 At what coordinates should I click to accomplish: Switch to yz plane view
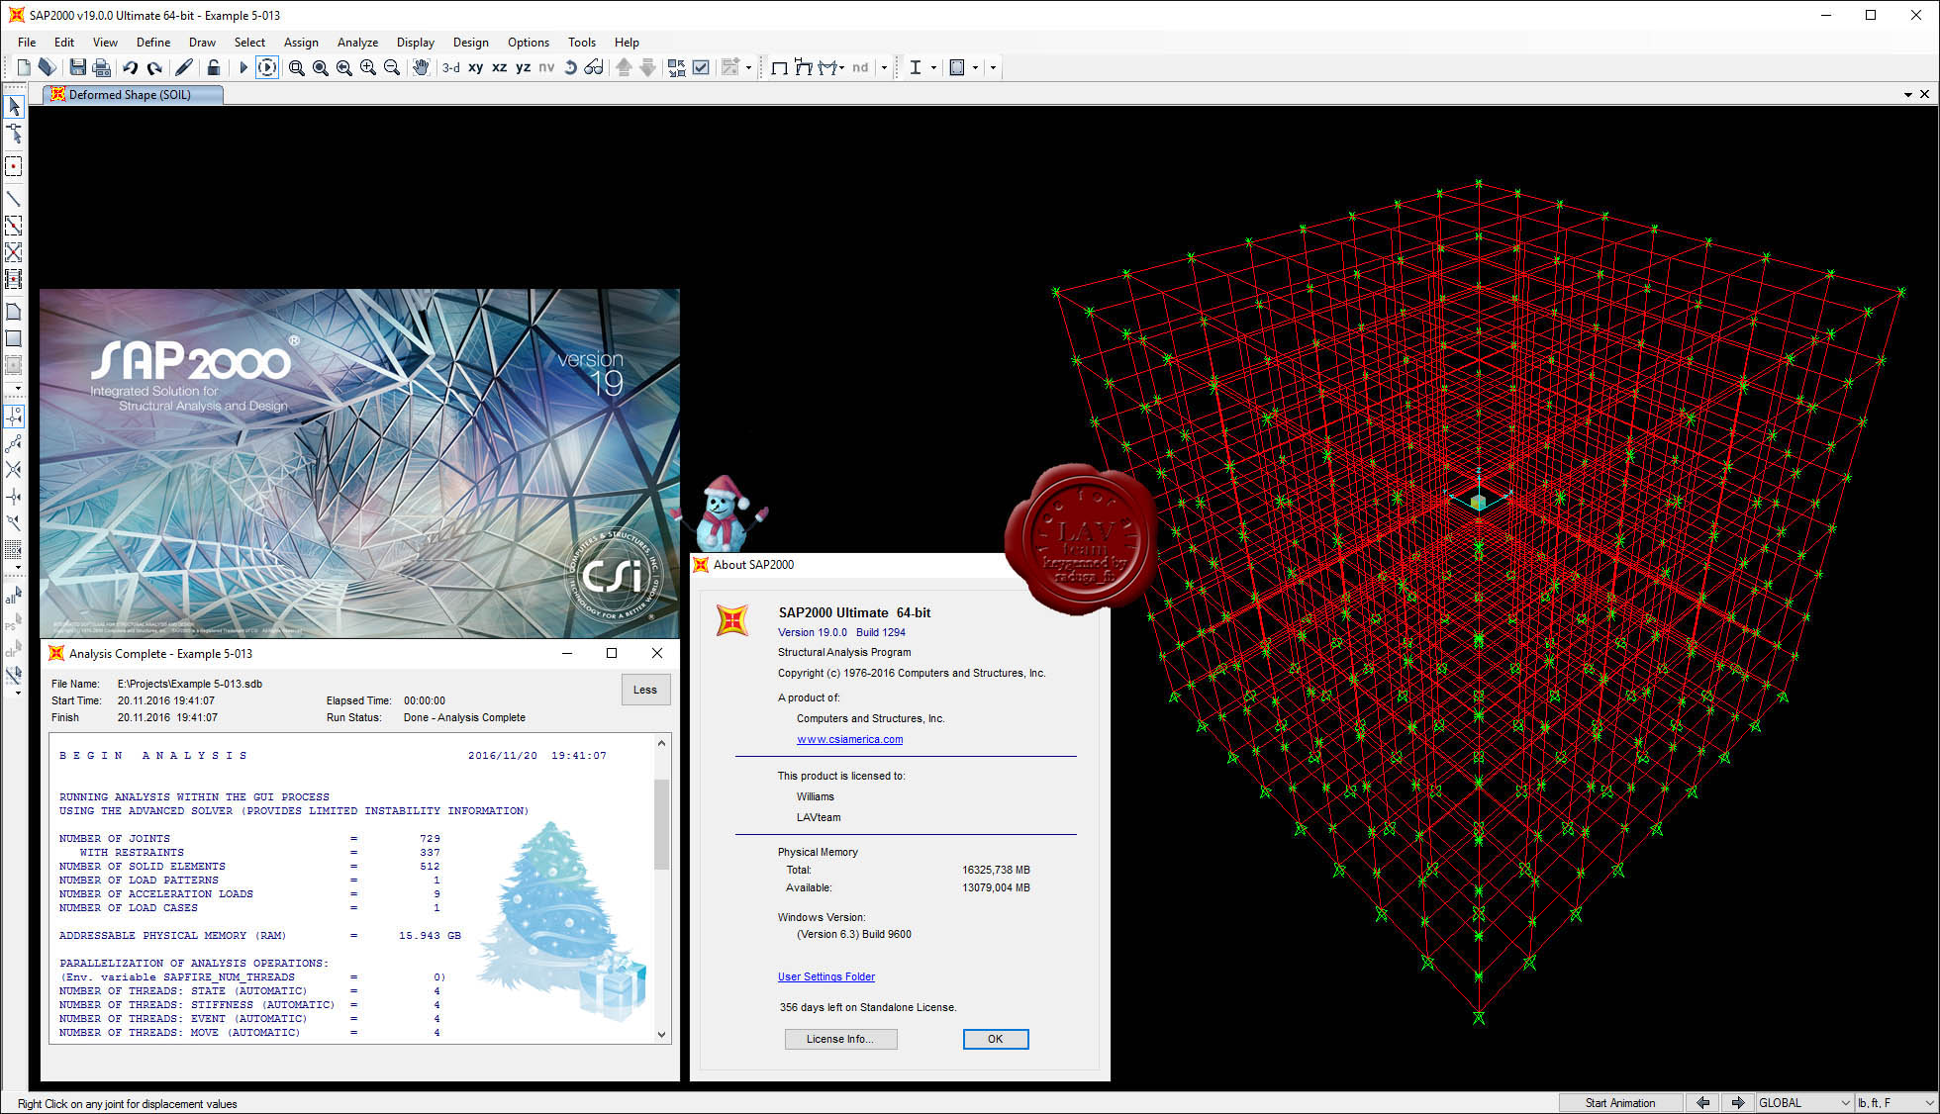[x=524, y=67]
